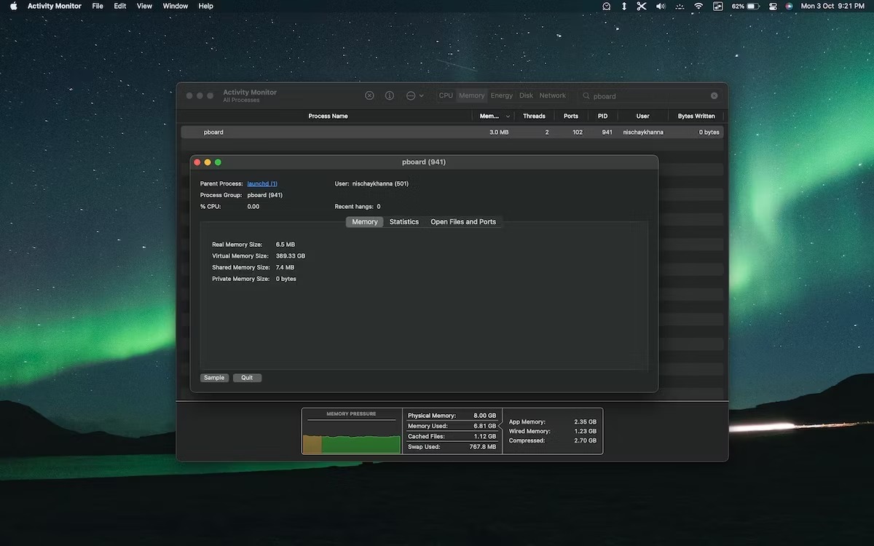This screenshot has width=874, height=546.
Task: Click the Memory Used 6.81 GB row
Action: (x=452, y=426)
